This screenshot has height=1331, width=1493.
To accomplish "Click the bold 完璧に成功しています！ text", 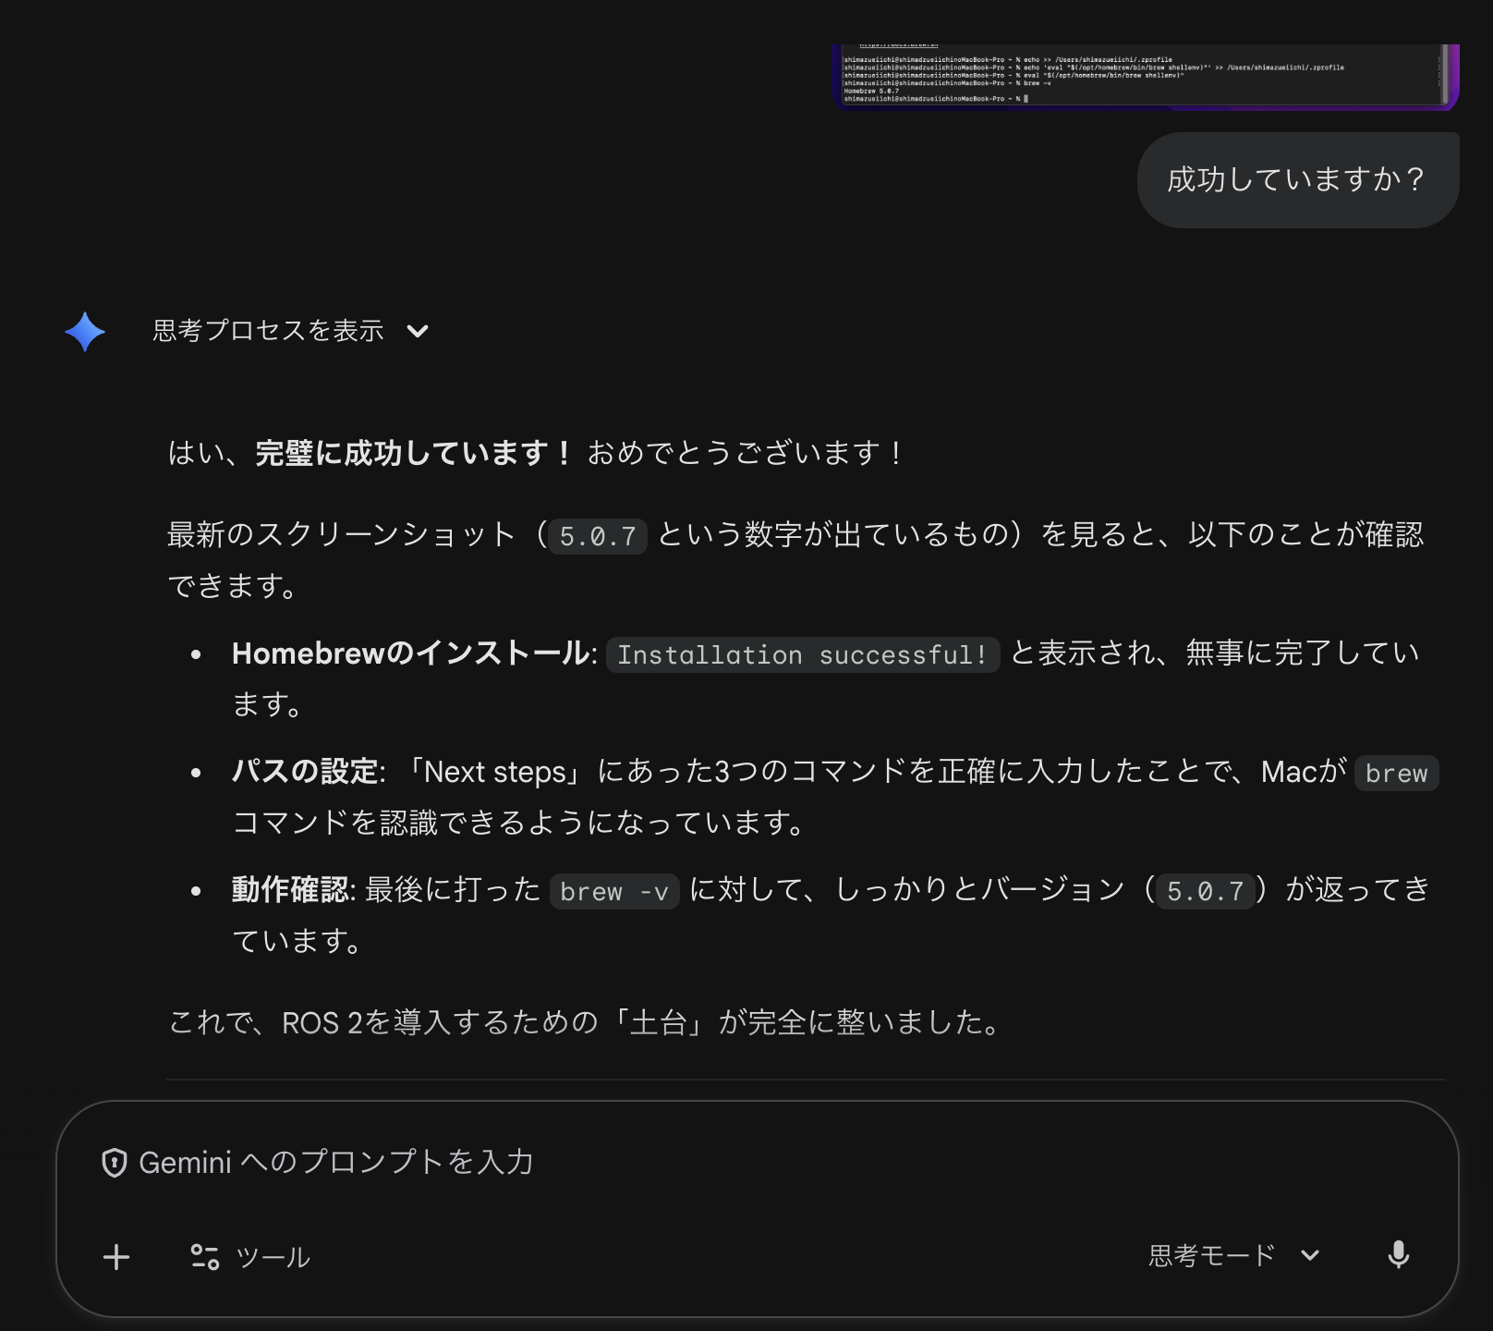I will 416,453.
